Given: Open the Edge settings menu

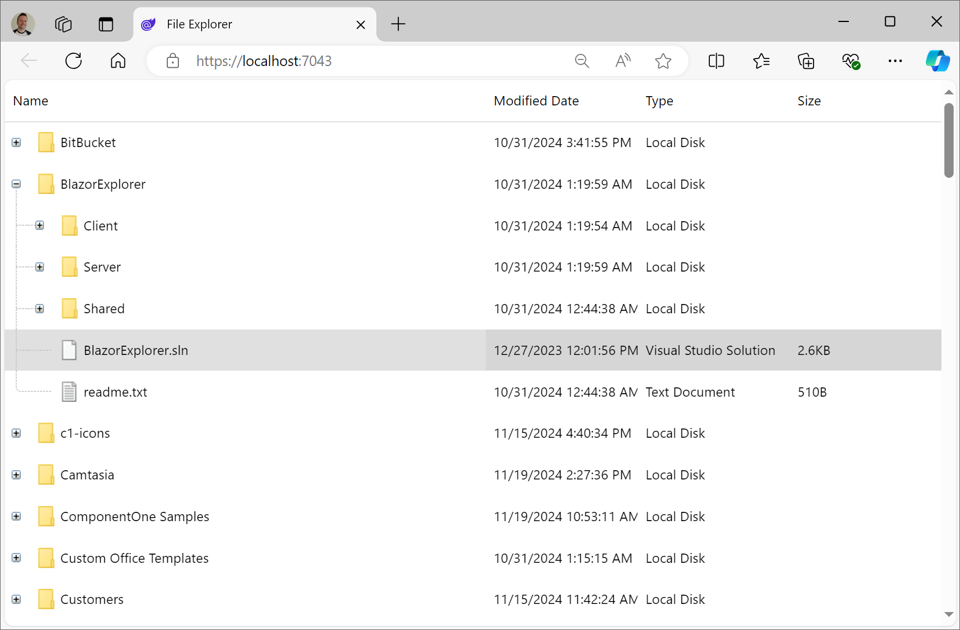Looking at the screenshot, I should click(x=895, y=61).
